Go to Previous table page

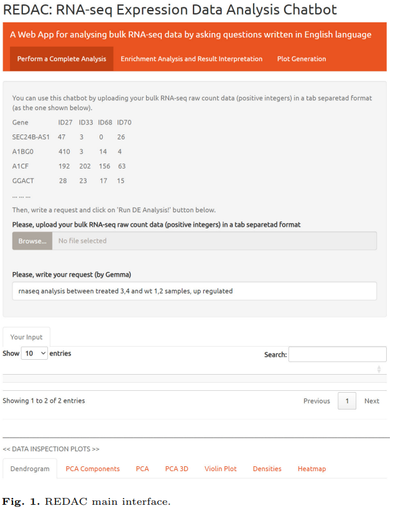pos(317,401)
